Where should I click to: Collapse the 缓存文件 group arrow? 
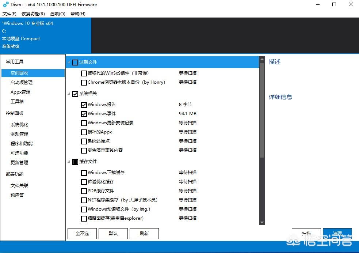(x=69, y=162)
